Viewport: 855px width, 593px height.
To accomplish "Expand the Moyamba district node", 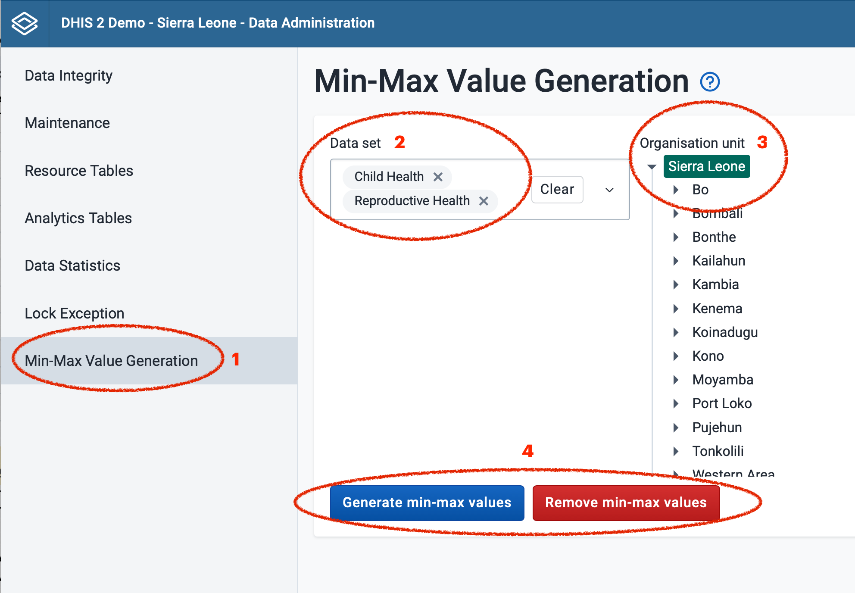I will [676, 380].
